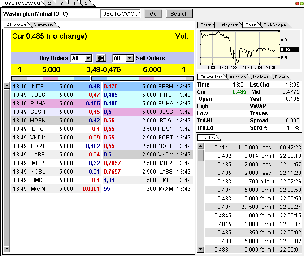Click the trades list scrollbar thumb
The height and width of the screenshot is (256, 304).
pyautogui.click(x=201, y=155)
